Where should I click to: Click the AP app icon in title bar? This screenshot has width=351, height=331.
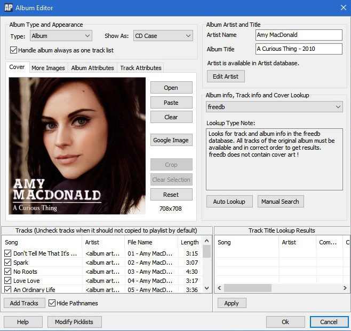point(9,7)
